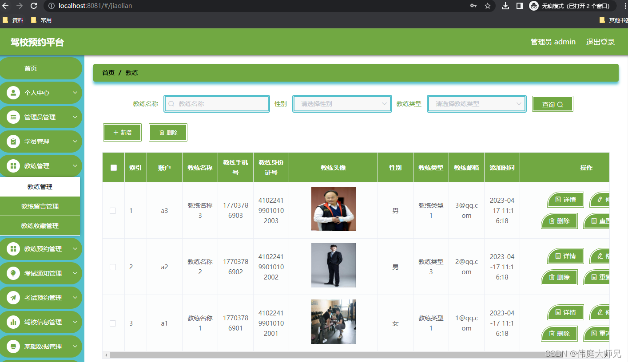The height and width of the screenshot is (362, 628).
Task: Click the plus icon on the 新增 button
Action: pyautogui.click(x=116, y=132)
